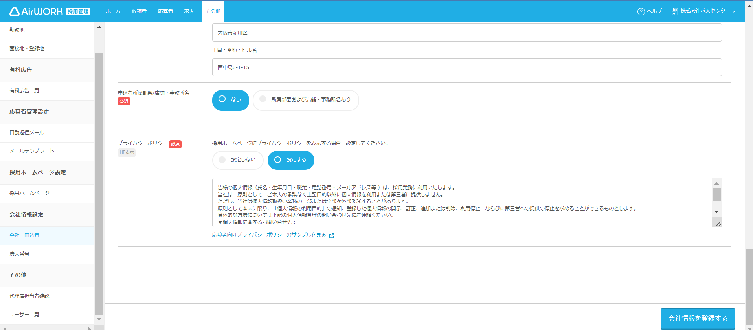Click the sidebar scroll up arrow
This screenshot has height=330, width=753.
coord(99,27)
